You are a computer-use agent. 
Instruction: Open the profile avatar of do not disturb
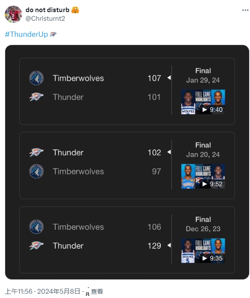[13, 14]
